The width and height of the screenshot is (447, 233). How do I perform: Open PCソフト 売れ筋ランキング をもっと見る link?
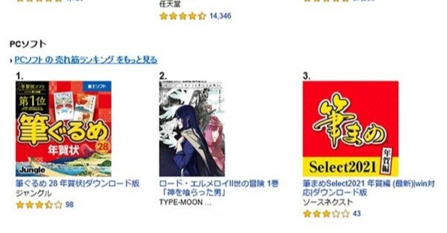pos(86,60)
